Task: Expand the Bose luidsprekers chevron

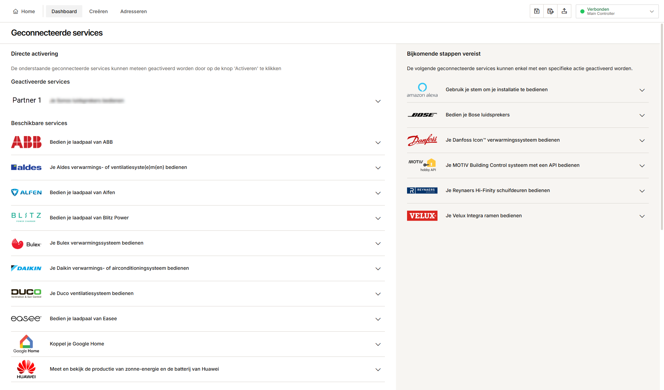Action: tap(642, 115)
